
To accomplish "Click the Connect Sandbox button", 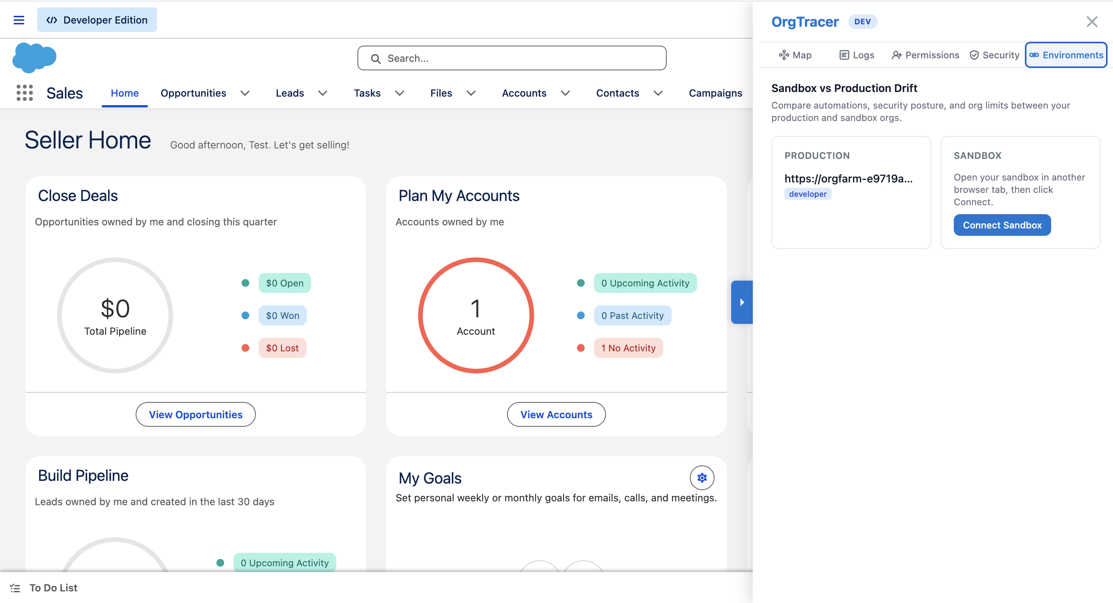I will point(1002,225).
